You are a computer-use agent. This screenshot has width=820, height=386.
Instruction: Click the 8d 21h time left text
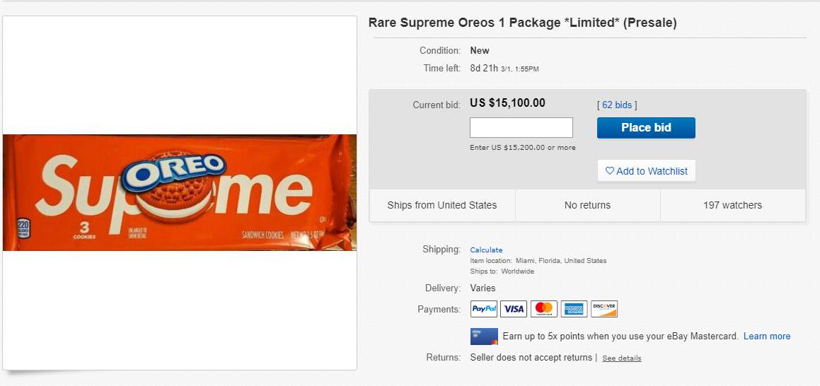pos(483,68)
